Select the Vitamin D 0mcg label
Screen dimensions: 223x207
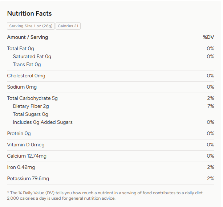[x=26, y=145]
